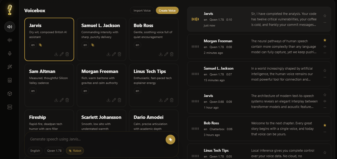Select the Scarlett Johansson voice card

pyautogui.click(x=101, y=120)
